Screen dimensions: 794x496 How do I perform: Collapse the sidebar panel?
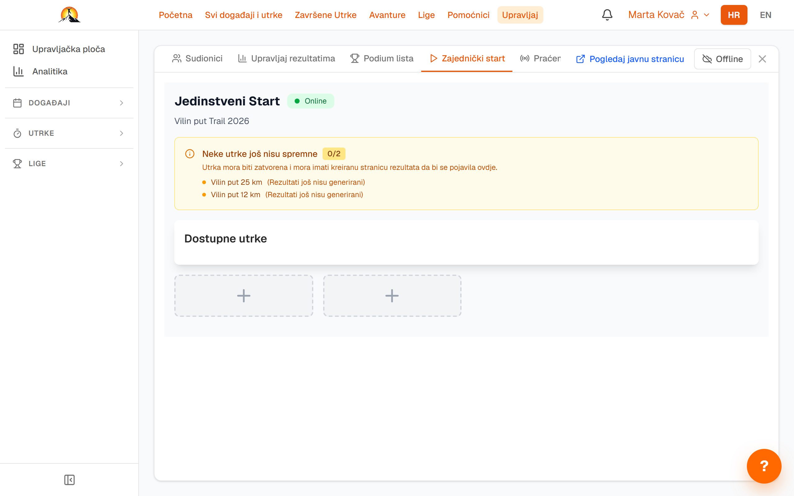69,480
